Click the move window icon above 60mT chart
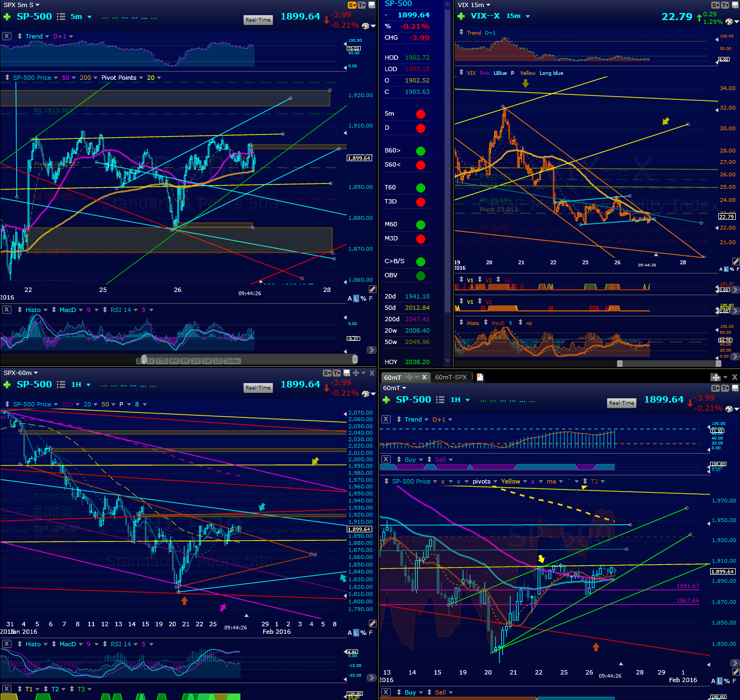 pyautogui.click(x=716, y=377)
